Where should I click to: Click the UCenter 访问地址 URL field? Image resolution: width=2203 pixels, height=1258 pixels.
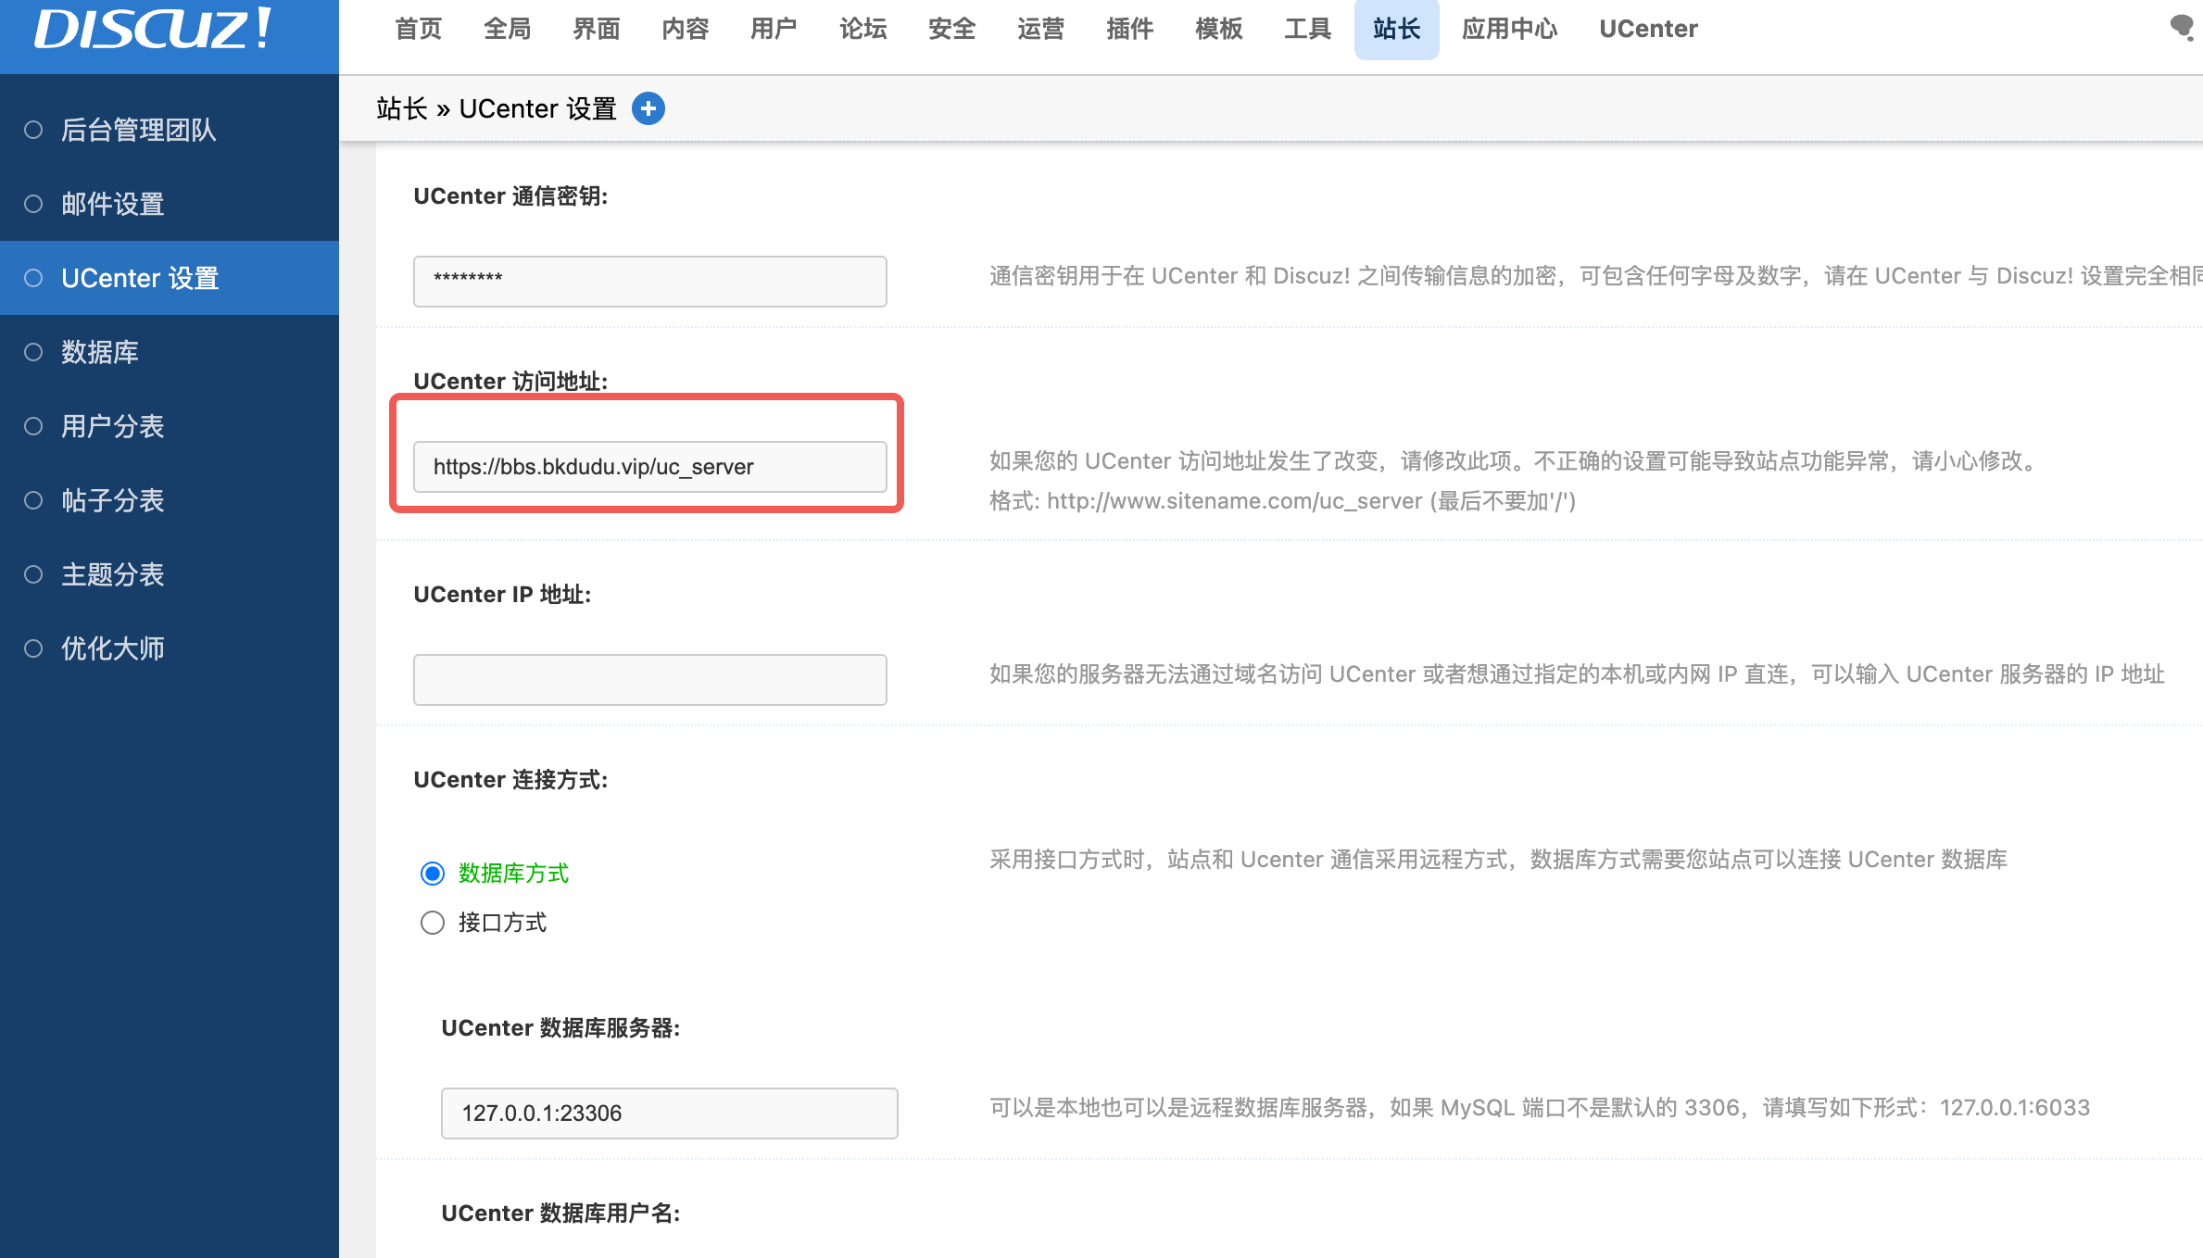click(x=649, y=467)
